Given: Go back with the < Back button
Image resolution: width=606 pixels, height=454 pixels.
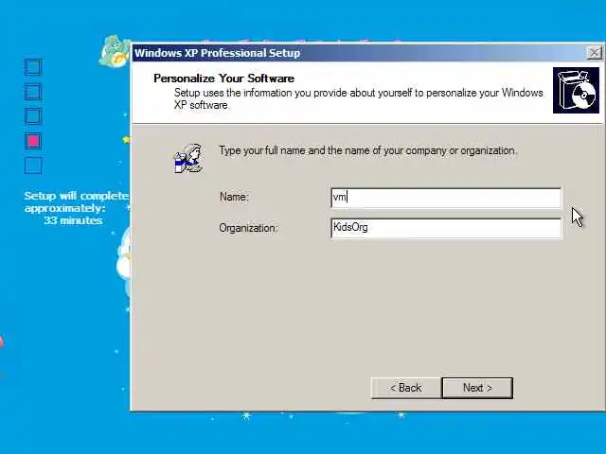Looking at the screenshot, I should tap(406, 388).
